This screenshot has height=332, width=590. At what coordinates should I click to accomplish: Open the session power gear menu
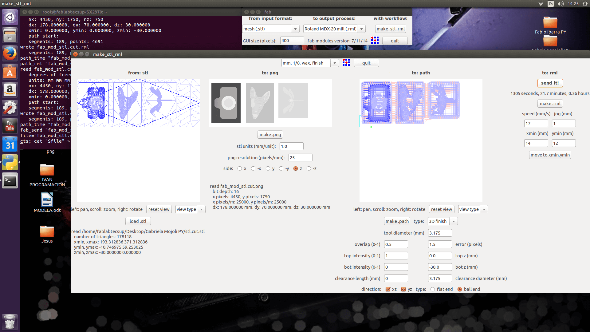click(585, 4)
